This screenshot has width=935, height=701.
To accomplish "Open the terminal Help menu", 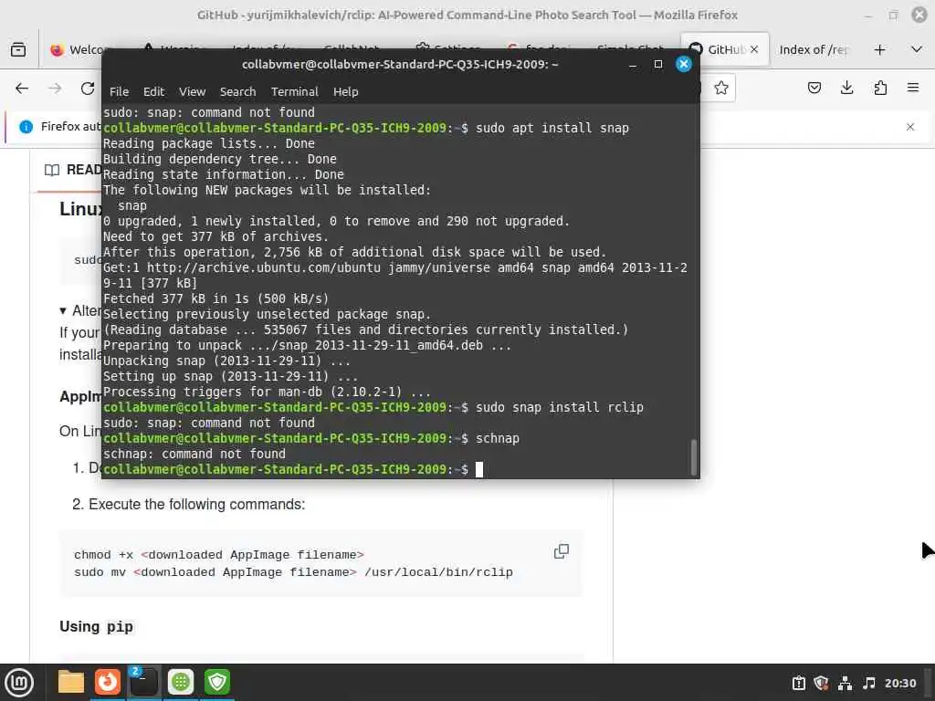I will click(345, 92).
